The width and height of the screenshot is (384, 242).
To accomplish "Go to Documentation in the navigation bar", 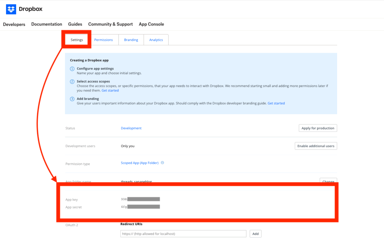I will tap(46, 24).
